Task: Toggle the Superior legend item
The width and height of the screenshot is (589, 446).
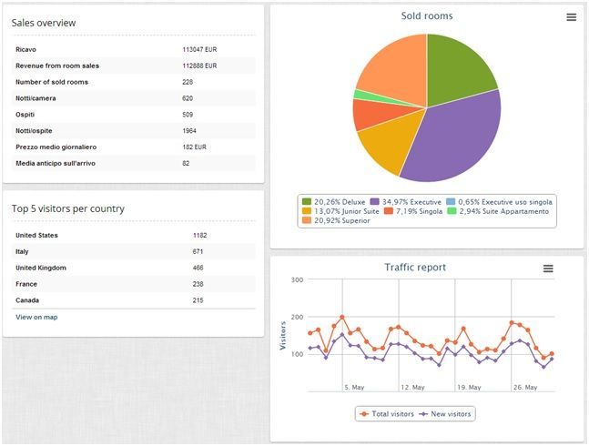Action: point(336,221)
